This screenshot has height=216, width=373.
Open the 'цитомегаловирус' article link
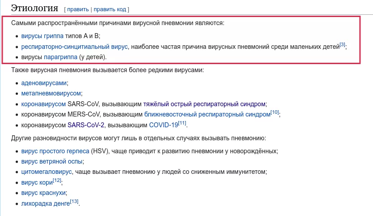pos(47,172)
